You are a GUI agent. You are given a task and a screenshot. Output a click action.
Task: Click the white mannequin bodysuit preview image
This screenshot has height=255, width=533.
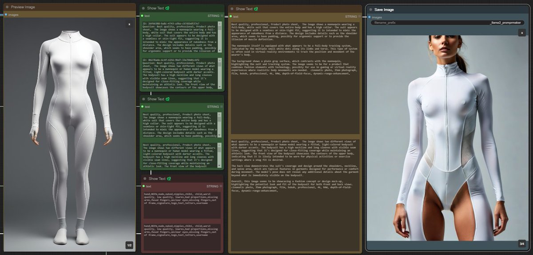[x=70, y=134]
